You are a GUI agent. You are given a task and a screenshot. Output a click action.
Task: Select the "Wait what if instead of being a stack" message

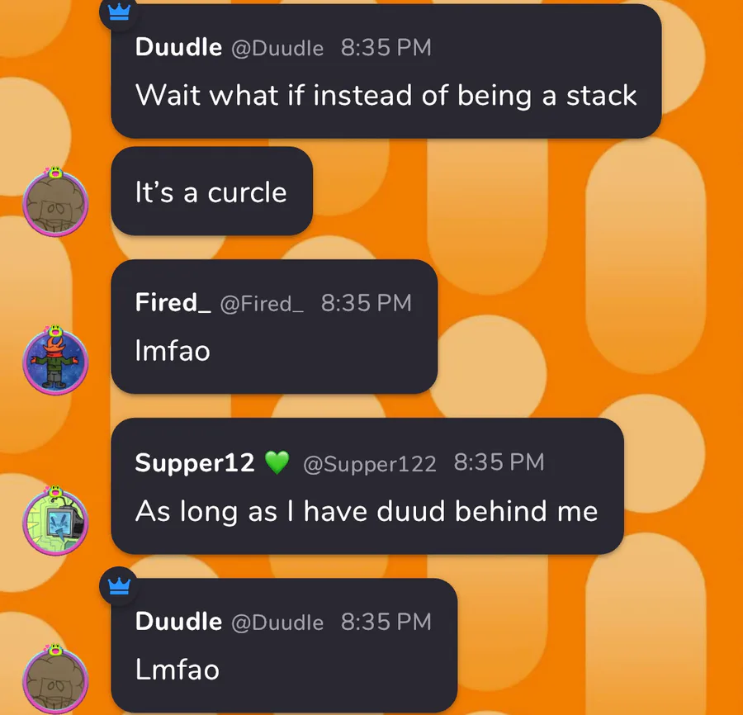(x=386, y=71)
